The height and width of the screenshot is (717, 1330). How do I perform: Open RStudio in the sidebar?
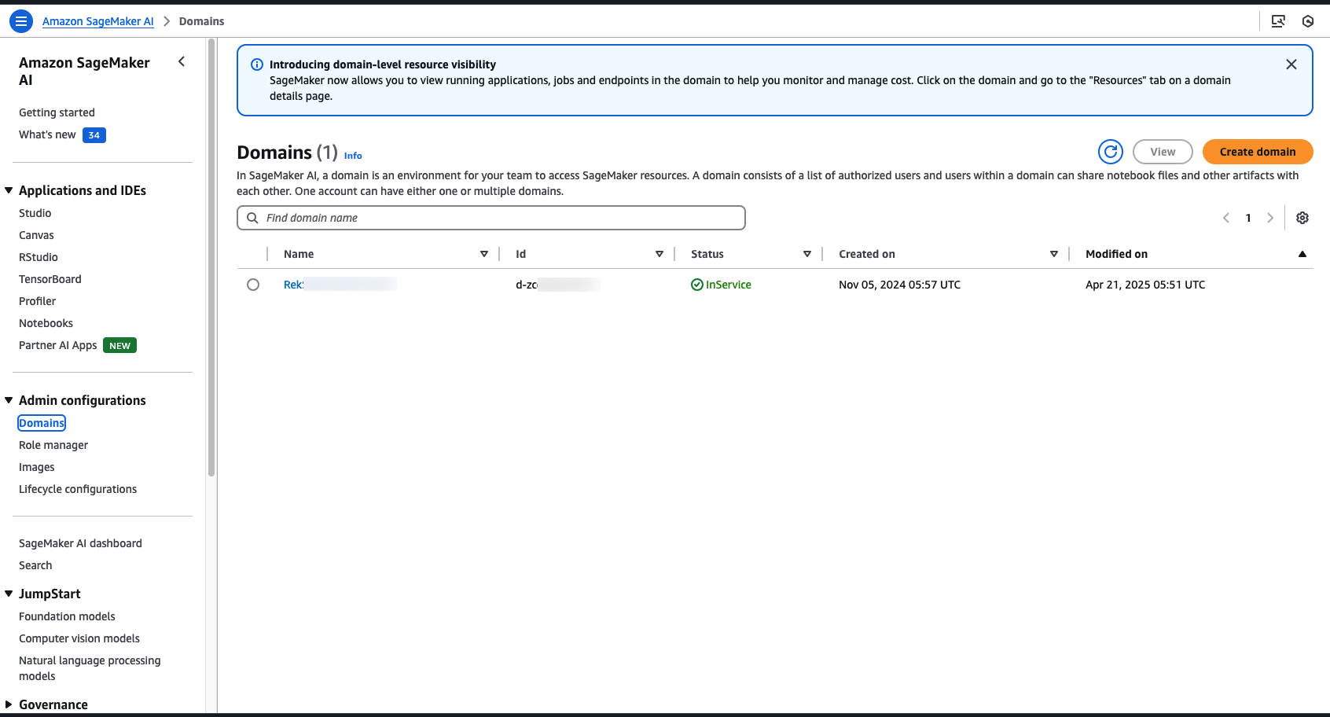click(39, 257)
